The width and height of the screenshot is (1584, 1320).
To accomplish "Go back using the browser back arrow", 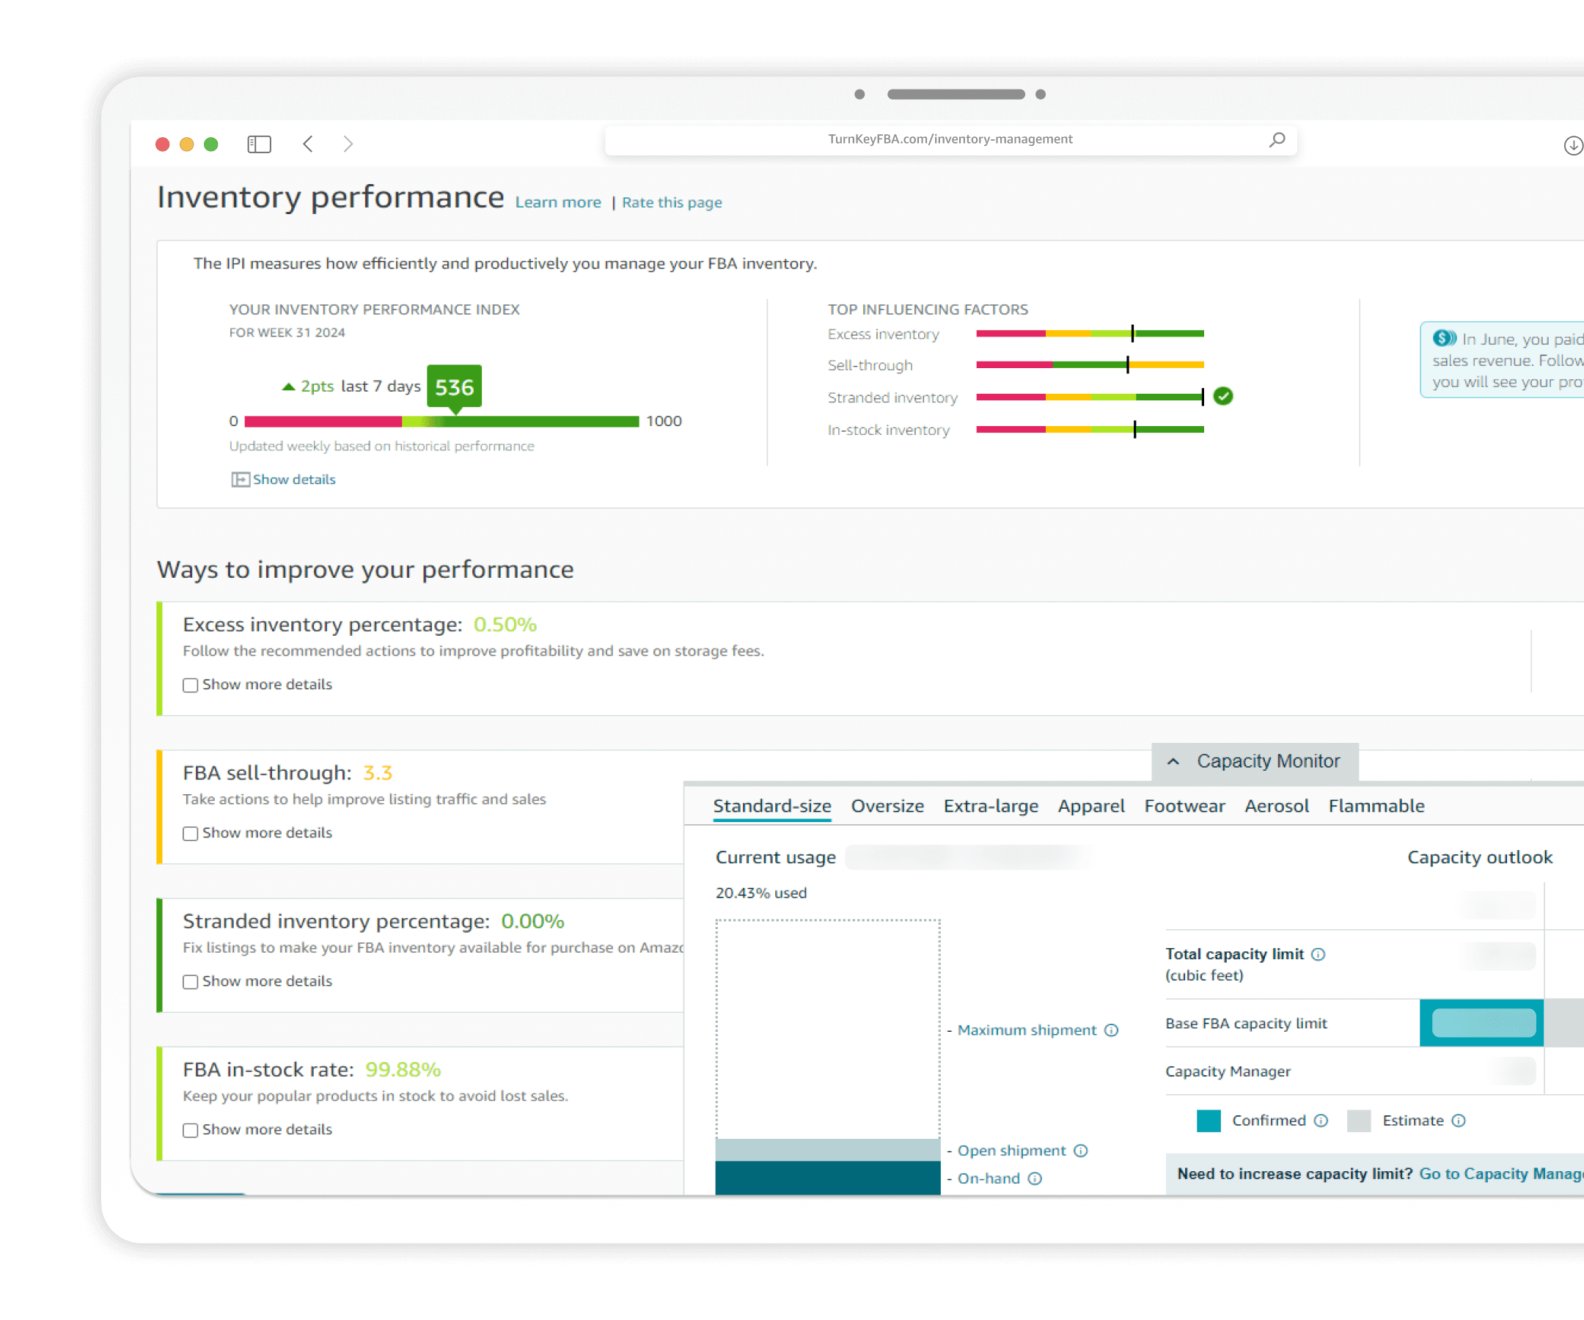I will click(x=308, y=144).
